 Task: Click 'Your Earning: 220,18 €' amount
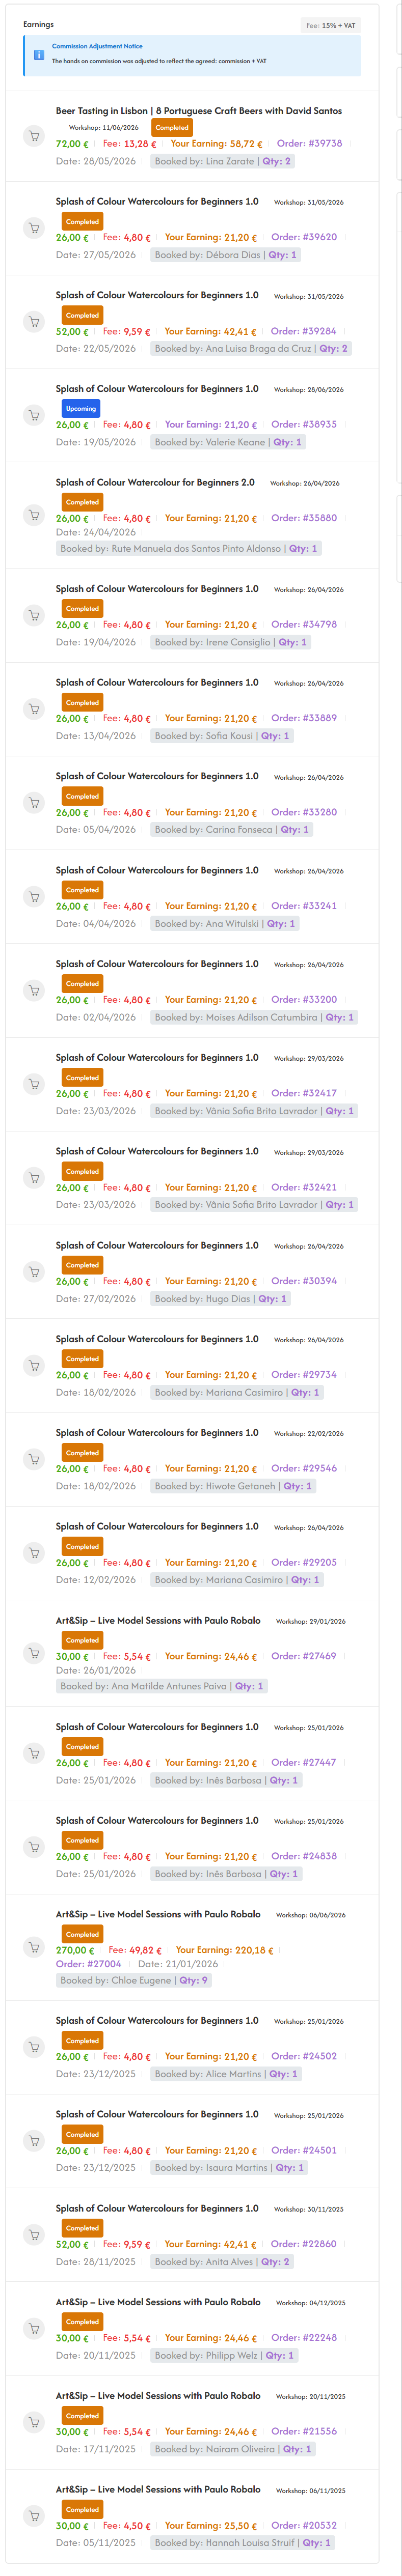point(224,1950)
